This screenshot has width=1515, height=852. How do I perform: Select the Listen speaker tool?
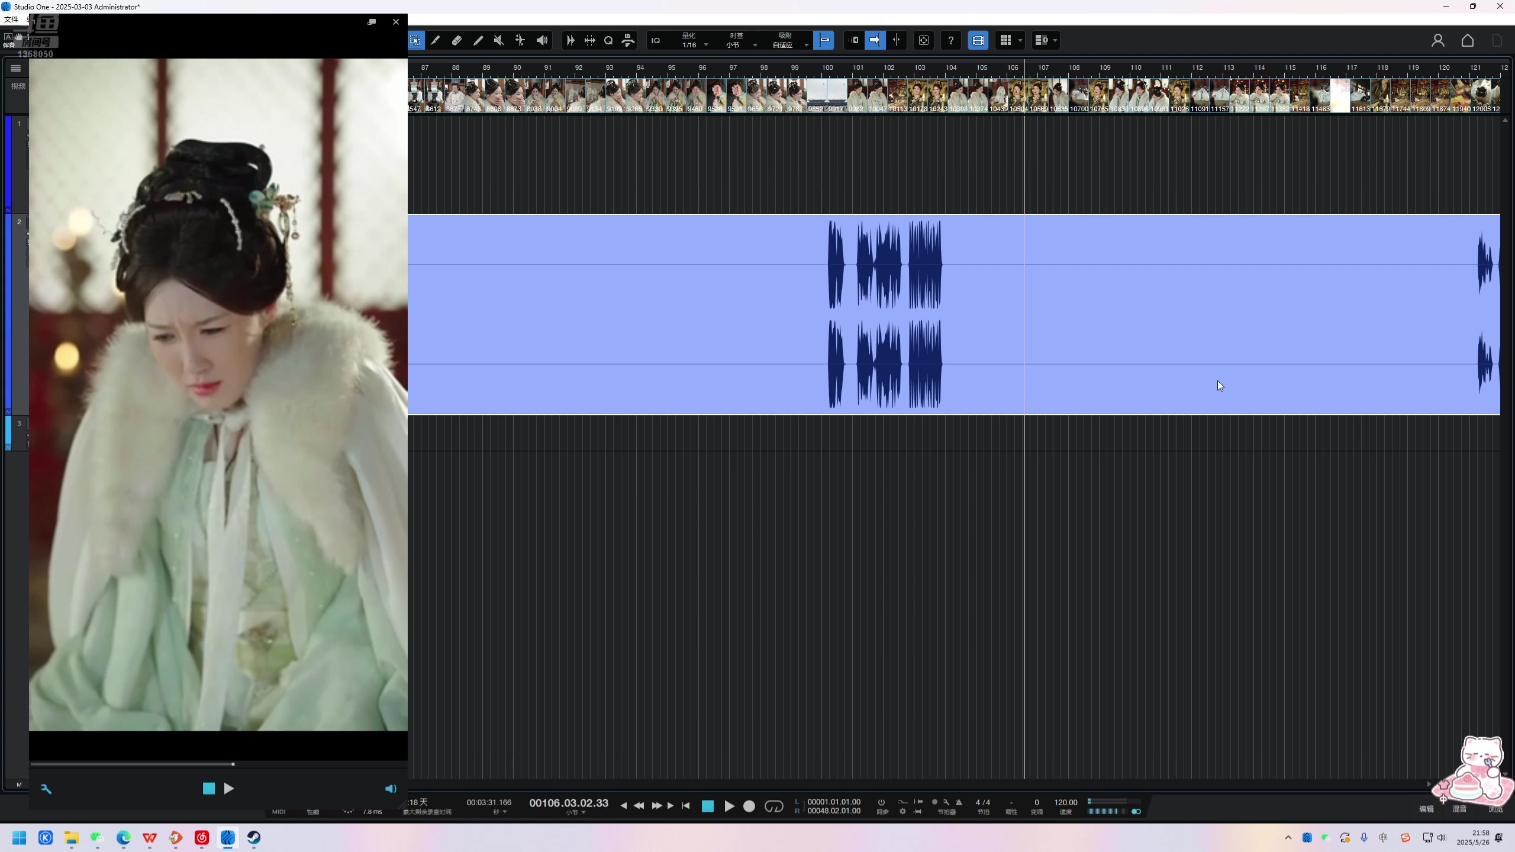(x=541, y=40)
